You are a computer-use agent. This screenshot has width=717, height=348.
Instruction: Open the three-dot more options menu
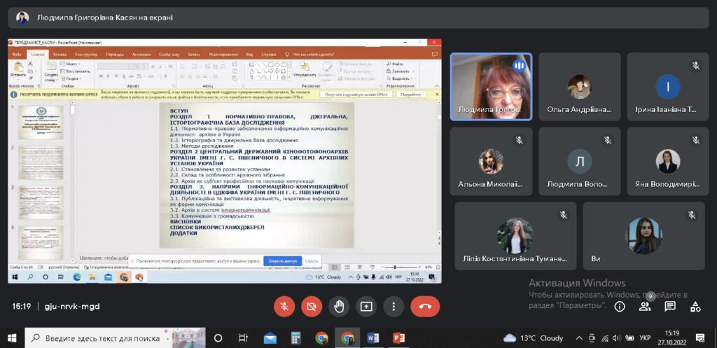394,306
